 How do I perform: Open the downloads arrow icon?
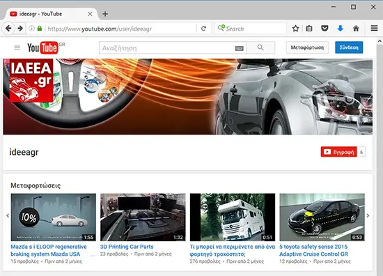coord(341,29)
